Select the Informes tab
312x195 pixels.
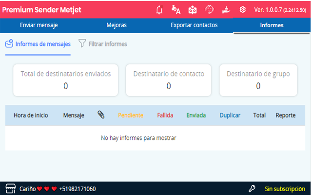pyautogui.click(x=272, y=25)
